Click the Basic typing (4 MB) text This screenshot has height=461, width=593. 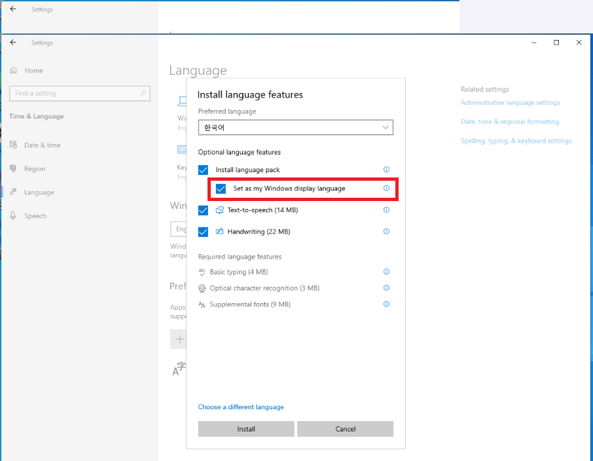click(x=239, y=272)
